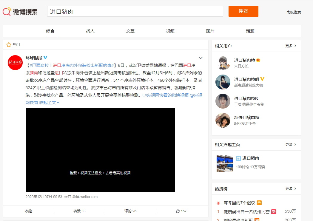Screen dimensions: 313x221
Task: Click the unavailable video player area
Action: pyautogui.click(x=100, y=150)
